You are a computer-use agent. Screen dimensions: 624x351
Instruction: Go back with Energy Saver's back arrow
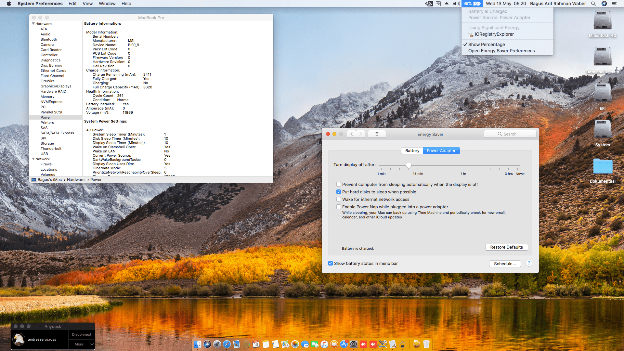(351, 134)
